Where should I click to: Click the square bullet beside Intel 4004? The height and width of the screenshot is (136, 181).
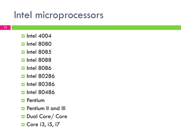[x=23, y=36]
